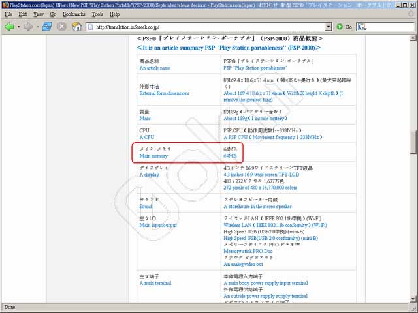Click the throbber activity icon at menu bar right
Screen dimensions: 418x313
click(411, 14)
